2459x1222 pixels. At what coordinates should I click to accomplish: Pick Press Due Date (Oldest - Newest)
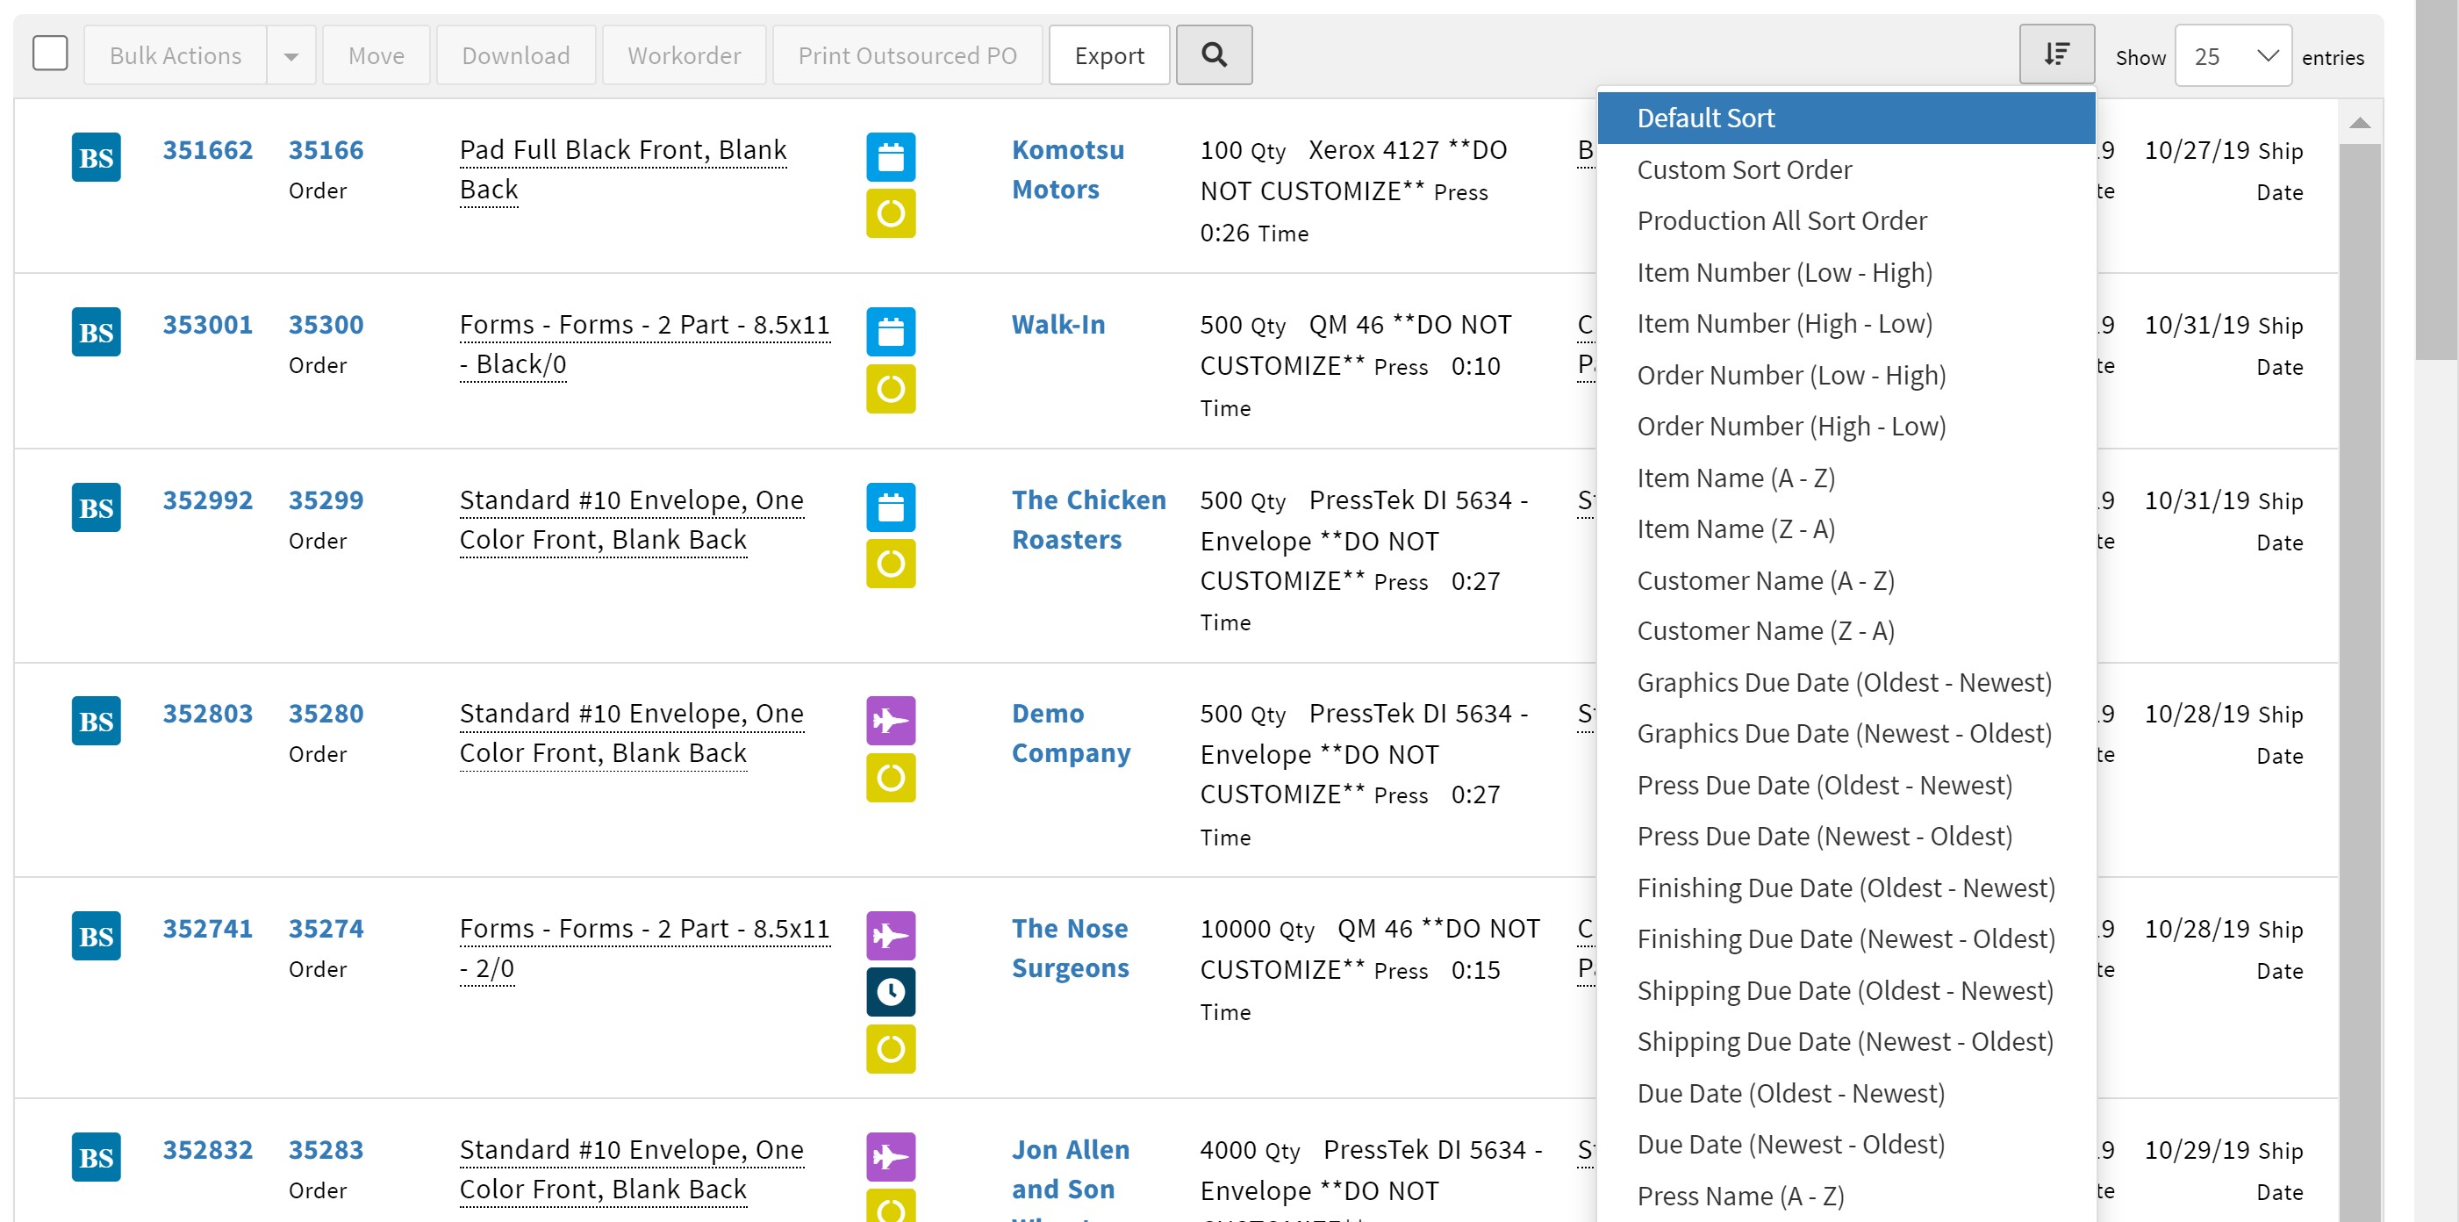1824,785
